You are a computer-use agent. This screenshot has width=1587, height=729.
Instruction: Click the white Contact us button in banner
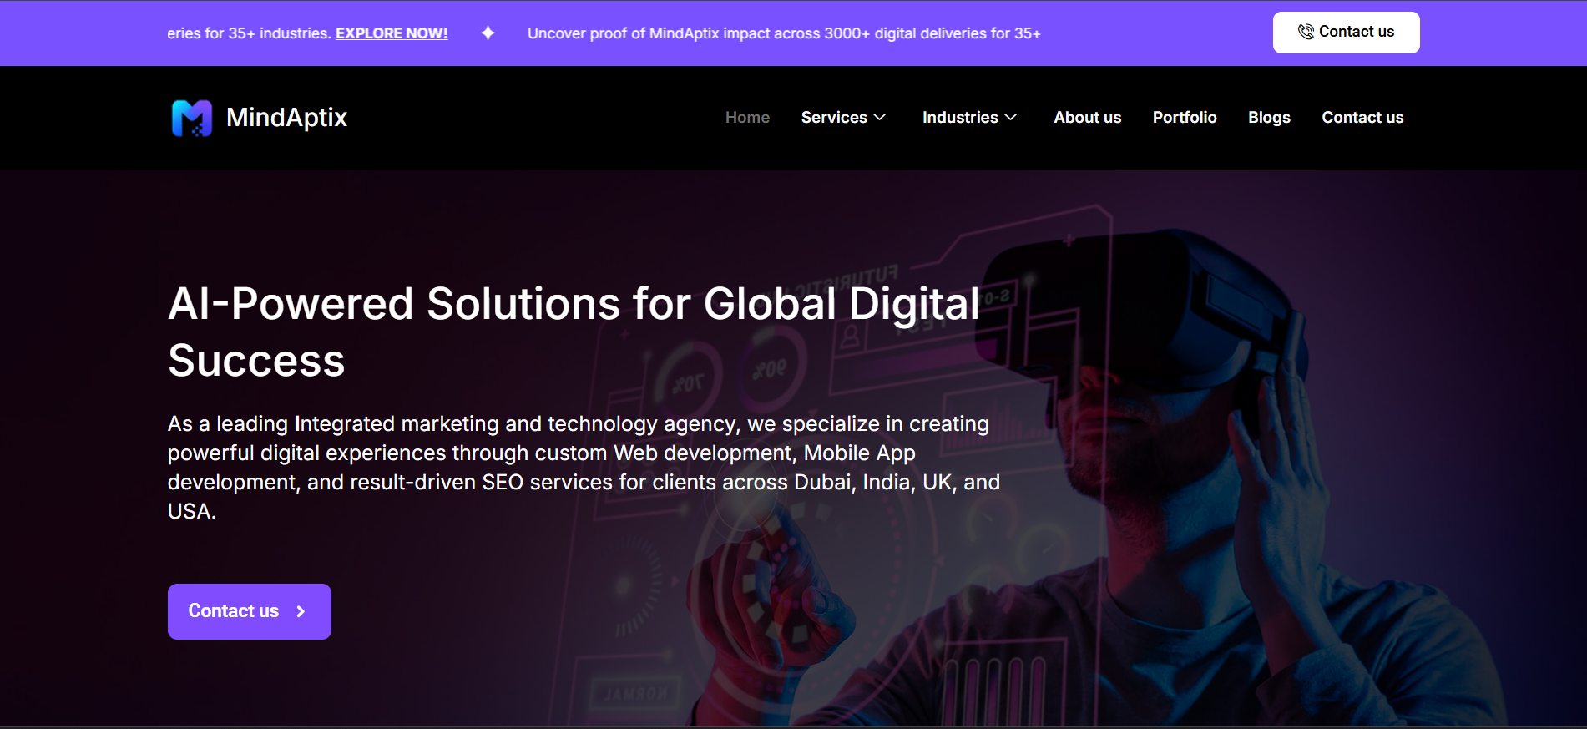(1346, 33)
